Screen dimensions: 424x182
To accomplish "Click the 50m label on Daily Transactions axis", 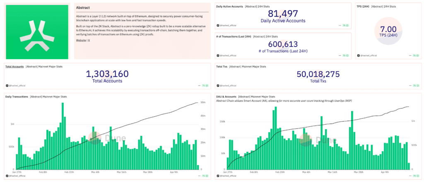I will pyautogui.click(x=202, y=102).
